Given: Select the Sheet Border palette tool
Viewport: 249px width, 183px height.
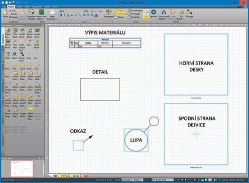Looking at the screenshot, I should point(8,33).
